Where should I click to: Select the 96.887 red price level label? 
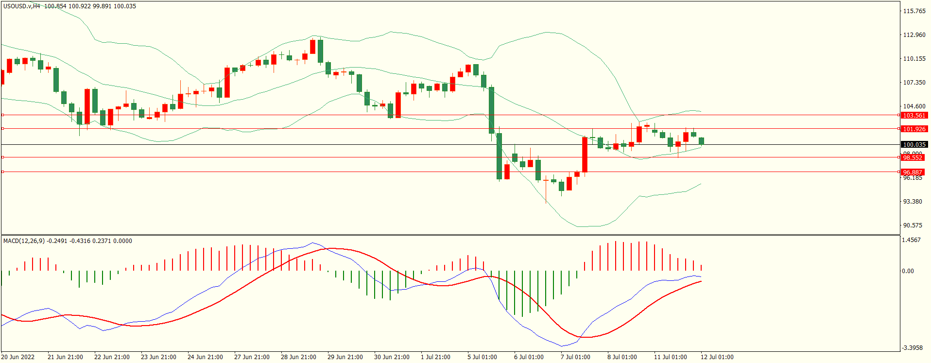(x=912, y=173)
